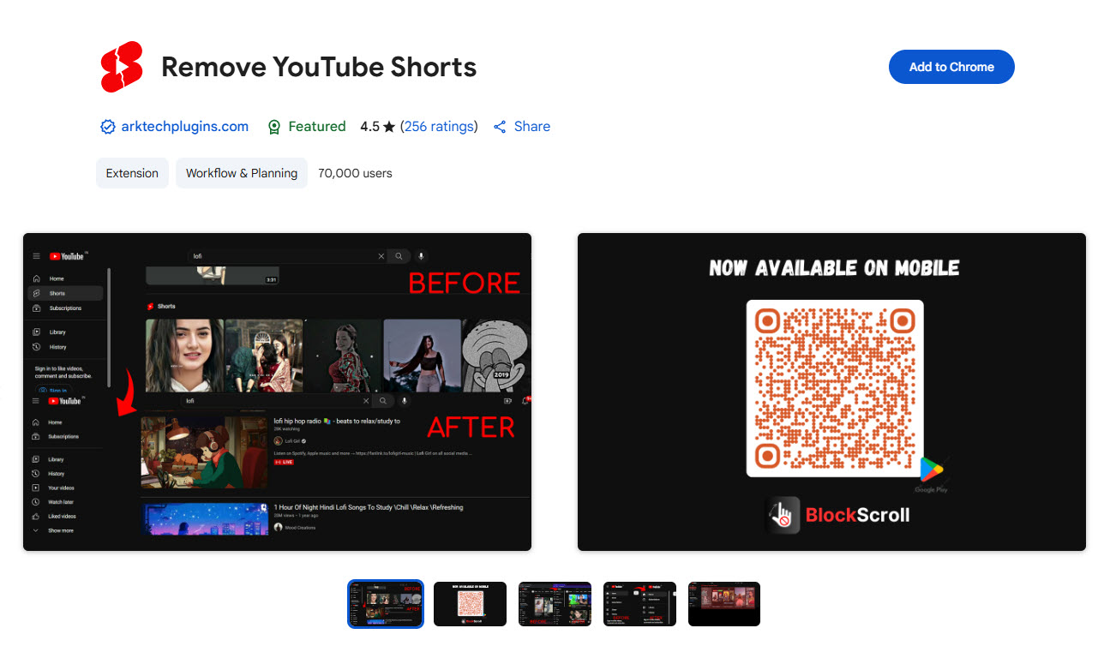
Task: Click the lofi hip hop radio video thumbnail
Action: click(x=204, y=452)
